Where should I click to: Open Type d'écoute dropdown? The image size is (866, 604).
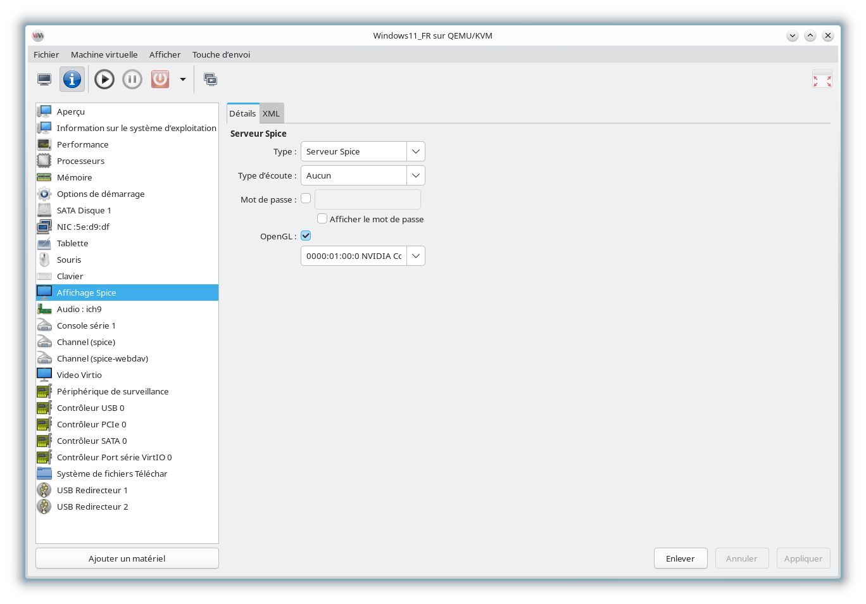(363, 175)
